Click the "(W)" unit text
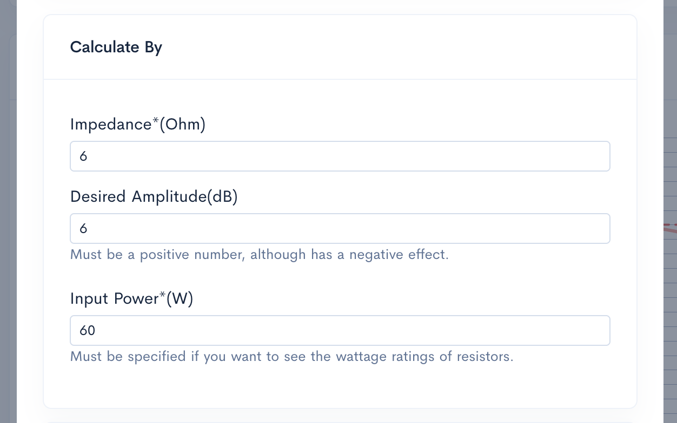Viewport: 677px width, 423px height. pyautogui.click(x=180, y=298)
